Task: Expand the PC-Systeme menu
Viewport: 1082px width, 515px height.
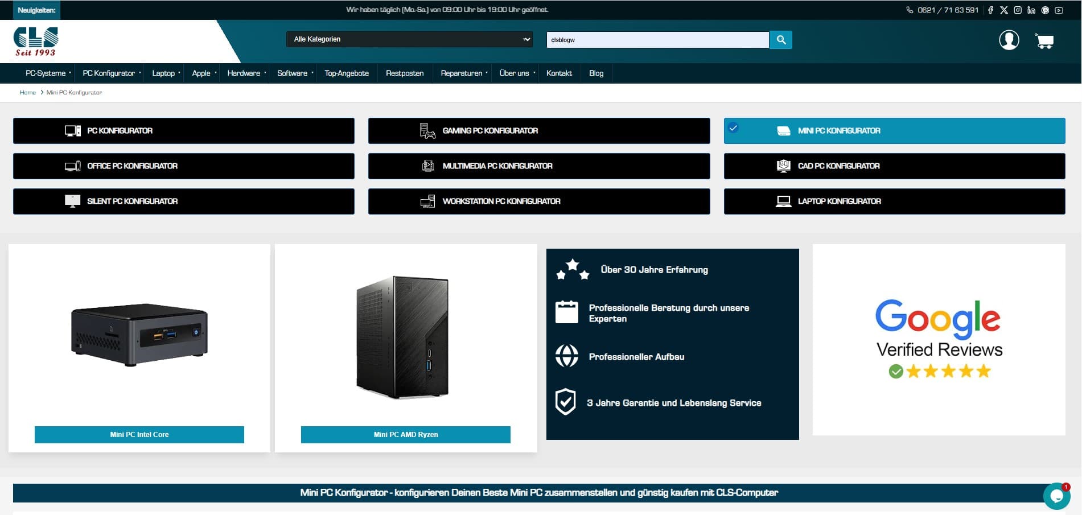Action: [x=48, y=73]
